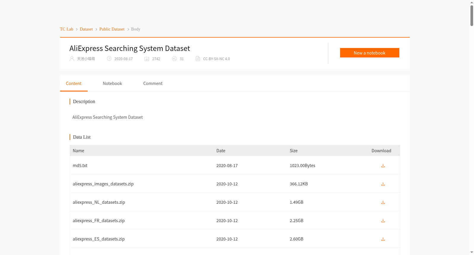
Task: Click the Name column header
Action: (x=79, y=151)
